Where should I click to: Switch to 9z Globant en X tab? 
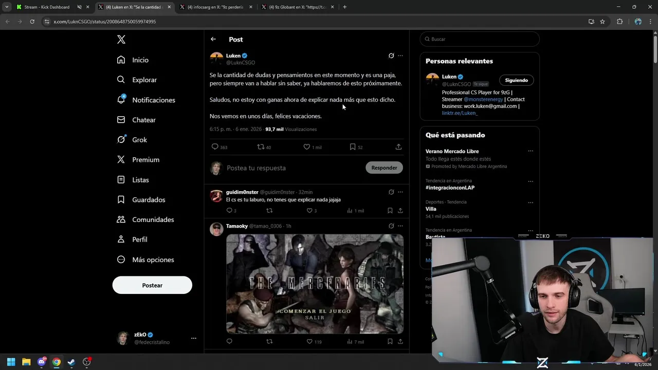[x=297, y=7]
